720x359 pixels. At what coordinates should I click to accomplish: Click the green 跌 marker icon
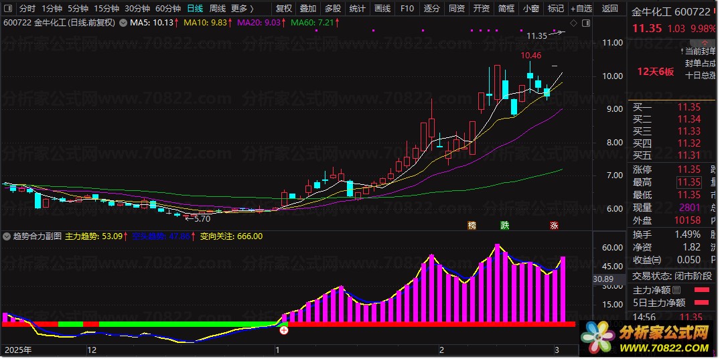pyautogui.click(x=504, y=225)
